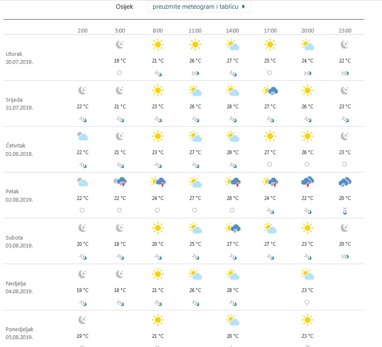Click the rain cloud icon for Petak 23:00
382x347 pixels.
pos(345,182)
